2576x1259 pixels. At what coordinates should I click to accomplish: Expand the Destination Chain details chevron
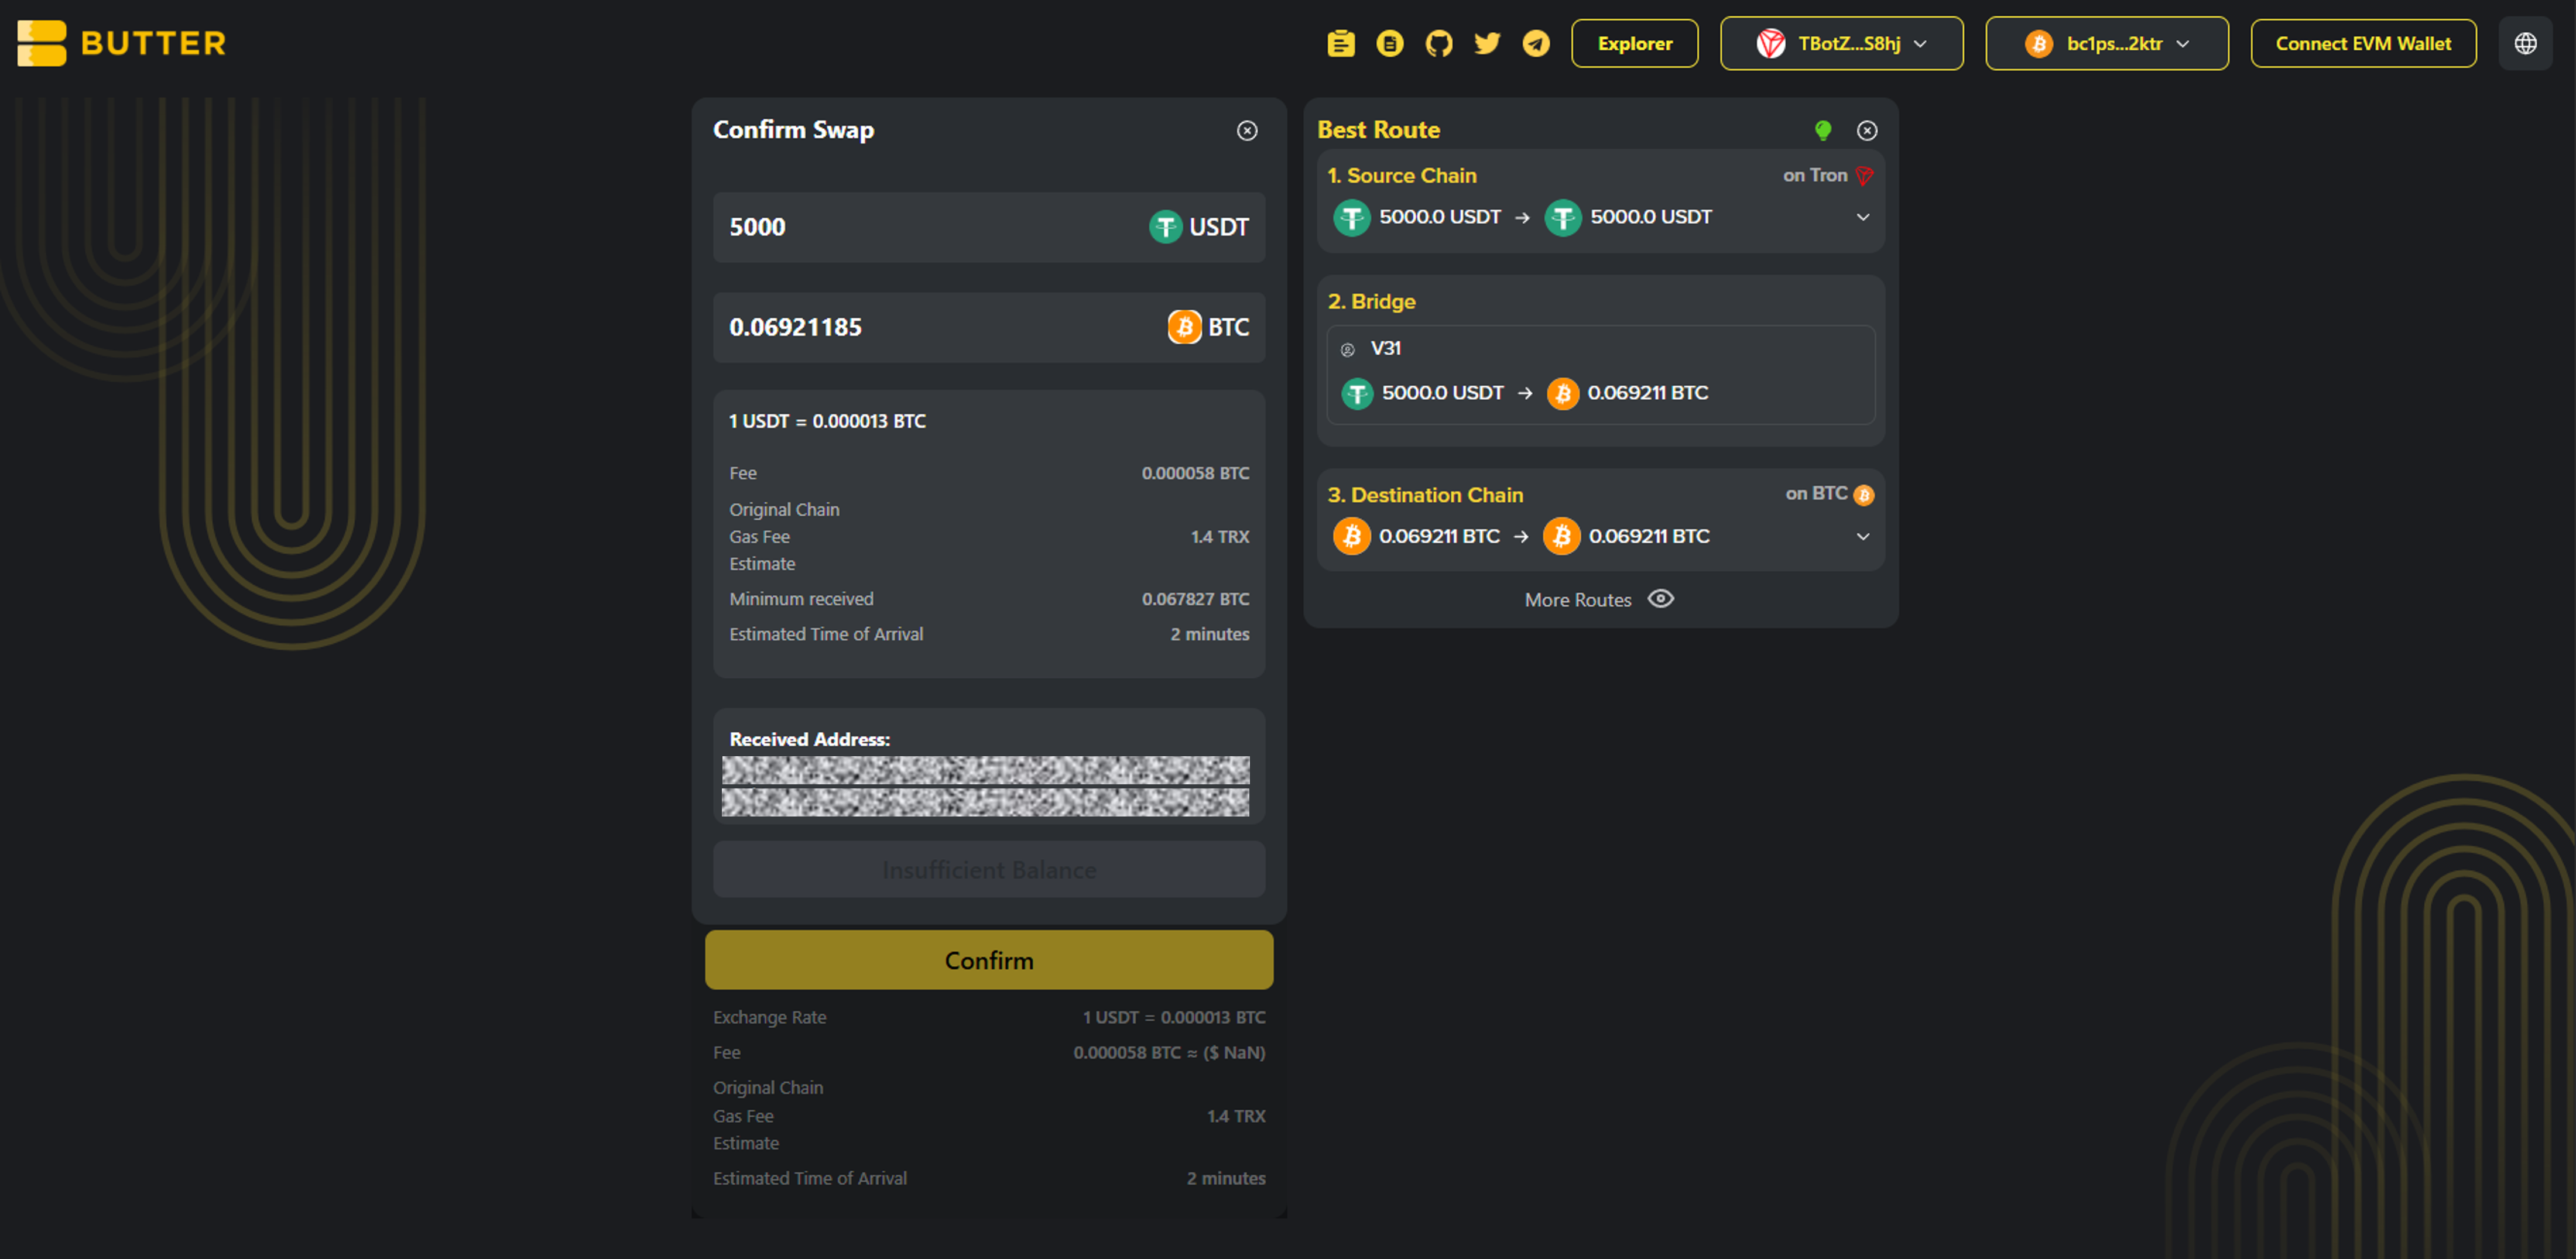click(1863, 536)
